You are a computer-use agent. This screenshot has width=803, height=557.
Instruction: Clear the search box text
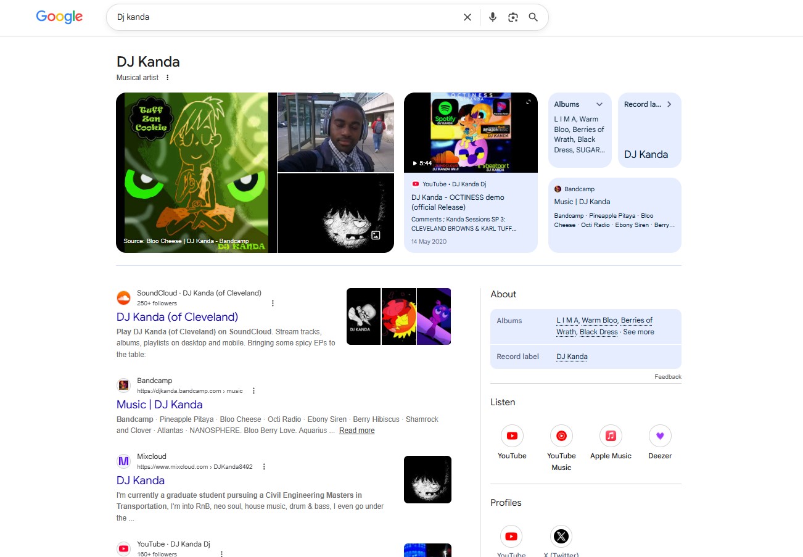[467, 17]
